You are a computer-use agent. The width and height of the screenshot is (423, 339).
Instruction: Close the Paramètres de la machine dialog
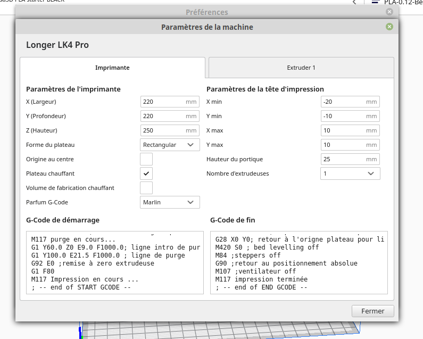point(389,27)
